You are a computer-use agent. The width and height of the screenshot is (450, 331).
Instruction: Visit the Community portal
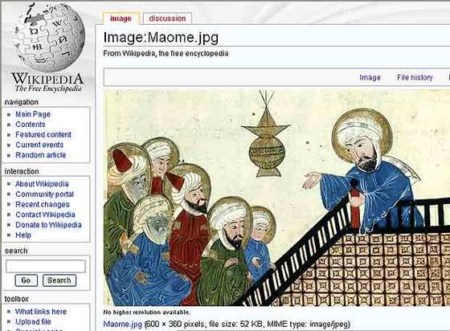pyautogui.click(x=45, y=194)
